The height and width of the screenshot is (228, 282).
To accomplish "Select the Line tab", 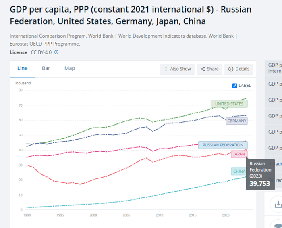I will click(x=23, y=68).
